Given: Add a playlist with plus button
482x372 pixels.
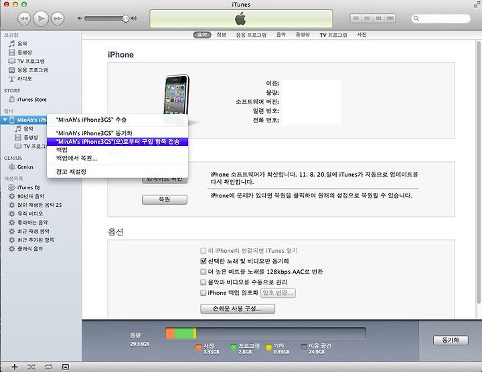Looking at the screenshot, I should click(x=15, y=367).
